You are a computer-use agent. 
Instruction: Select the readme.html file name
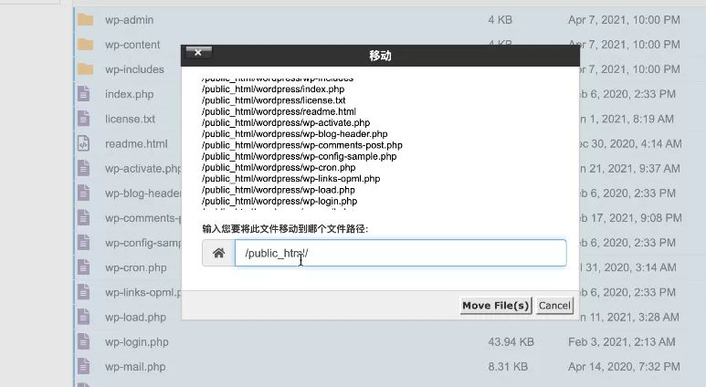[x=136, y=143]
